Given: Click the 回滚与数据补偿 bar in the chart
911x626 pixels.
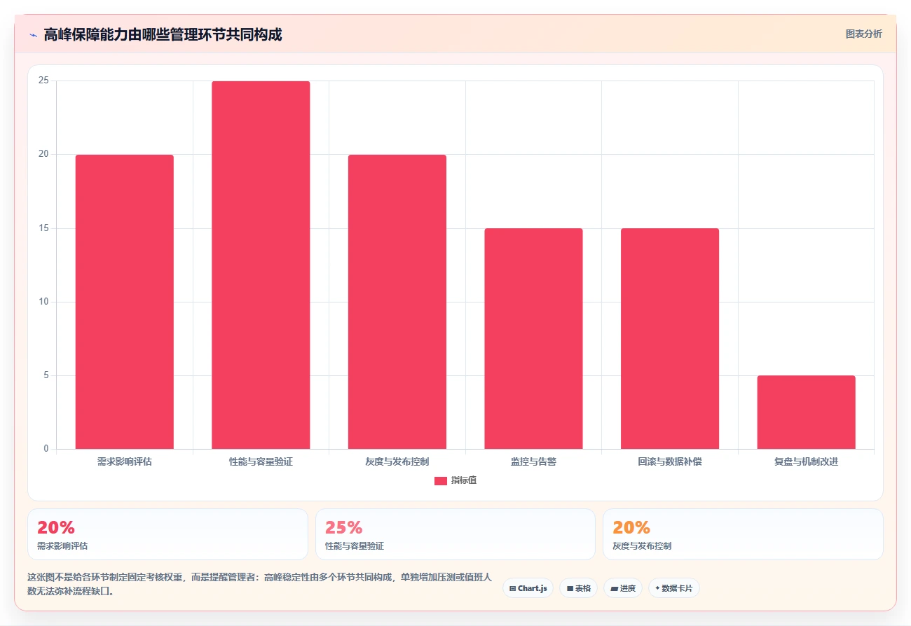Looking at the screenshot, I should 670,338.
